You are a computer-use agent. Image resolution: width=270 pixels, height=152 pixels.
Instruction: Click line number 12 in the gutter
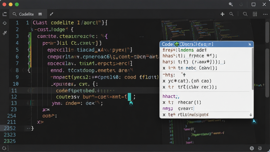(14, 97)
